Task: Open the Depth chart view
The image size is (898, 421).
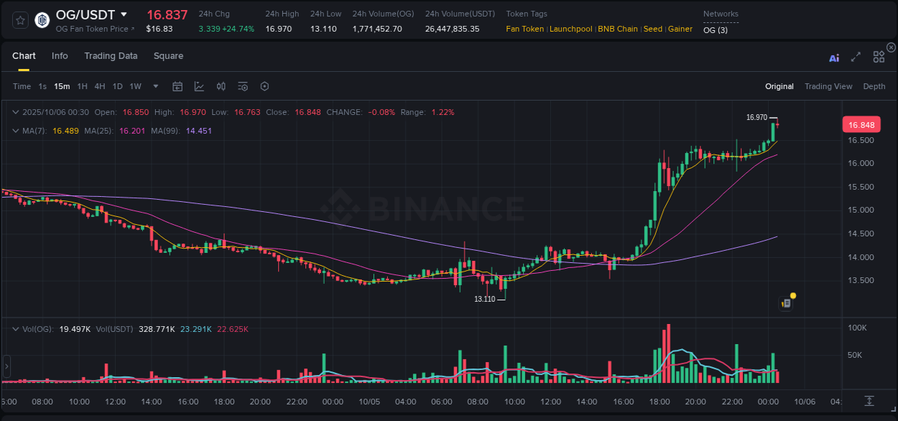Action: [x=874, y=86]
